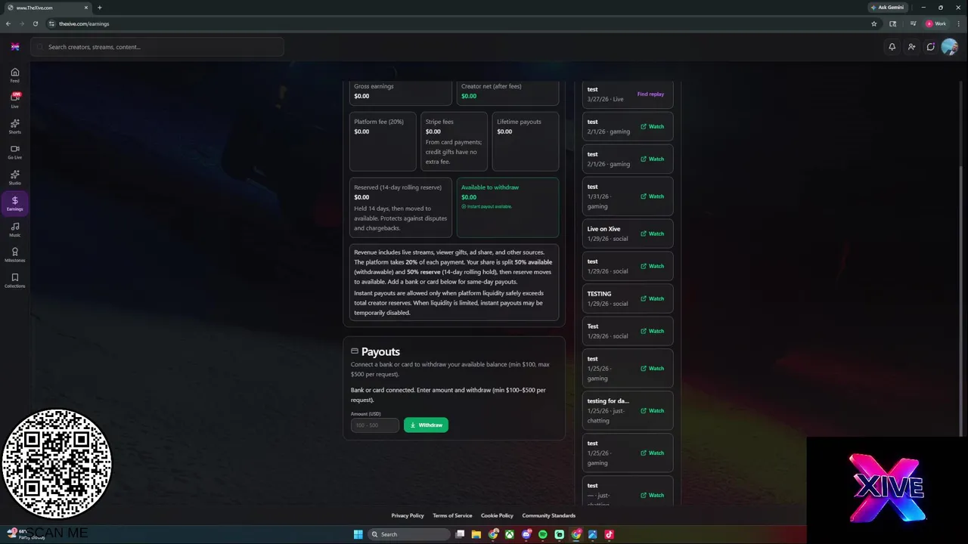Click the Payouts heading
Screen dimensions: 968x544
[x=380, y=352]
